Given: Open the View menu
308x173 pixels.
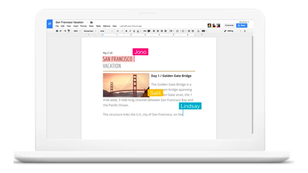Looking at the screenshot, I should click(x=69, y=26).
